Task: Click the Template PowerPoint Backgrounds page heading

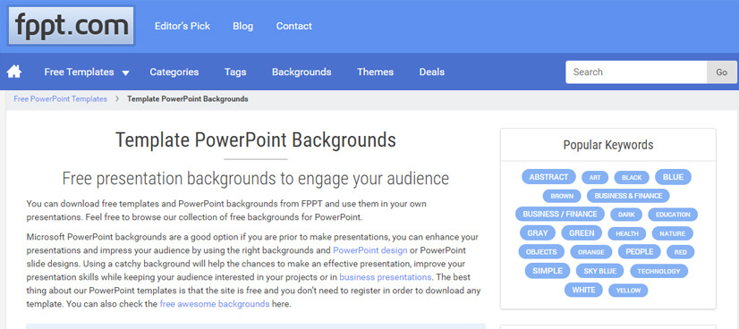Action: [x=256, y=140]
